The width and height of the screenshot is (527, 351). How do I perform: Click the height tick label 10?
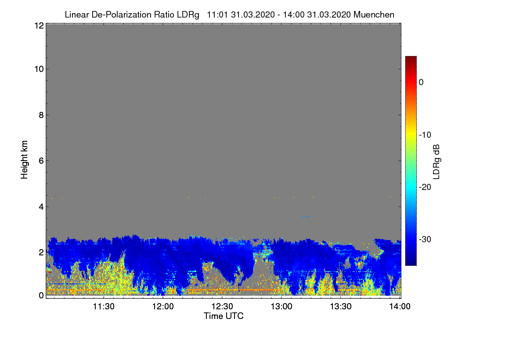click(x=38, y=69)
